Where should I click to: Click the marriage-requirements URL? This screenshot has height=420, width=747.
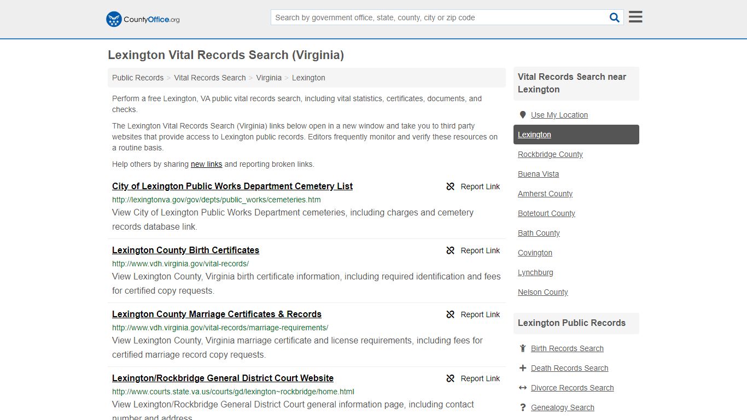pos(220,328)
